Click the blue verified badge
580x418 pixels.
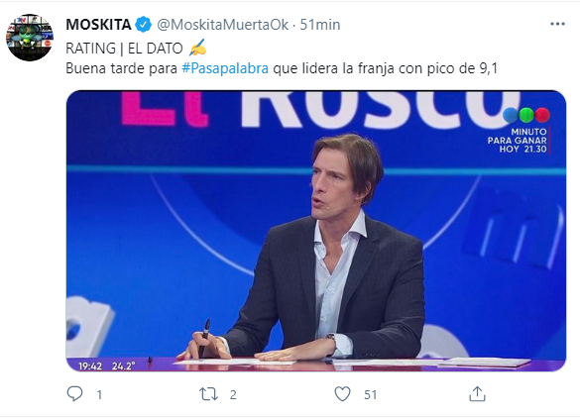click(144, 25)
